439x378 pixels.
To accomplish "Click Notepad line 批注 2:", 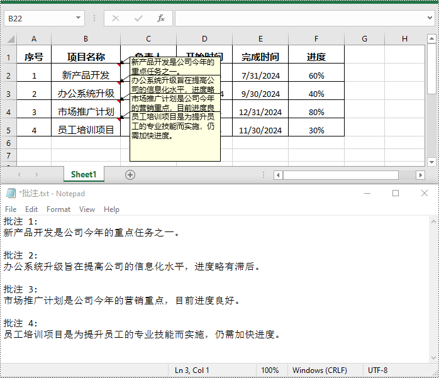I will coord(20,255).
